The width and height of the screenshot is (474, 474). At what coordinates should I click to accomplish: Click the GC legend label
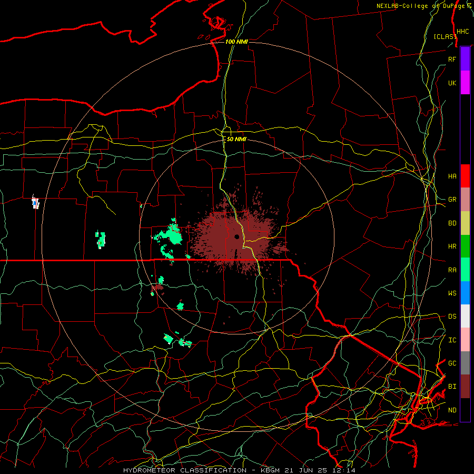(452, 363)
